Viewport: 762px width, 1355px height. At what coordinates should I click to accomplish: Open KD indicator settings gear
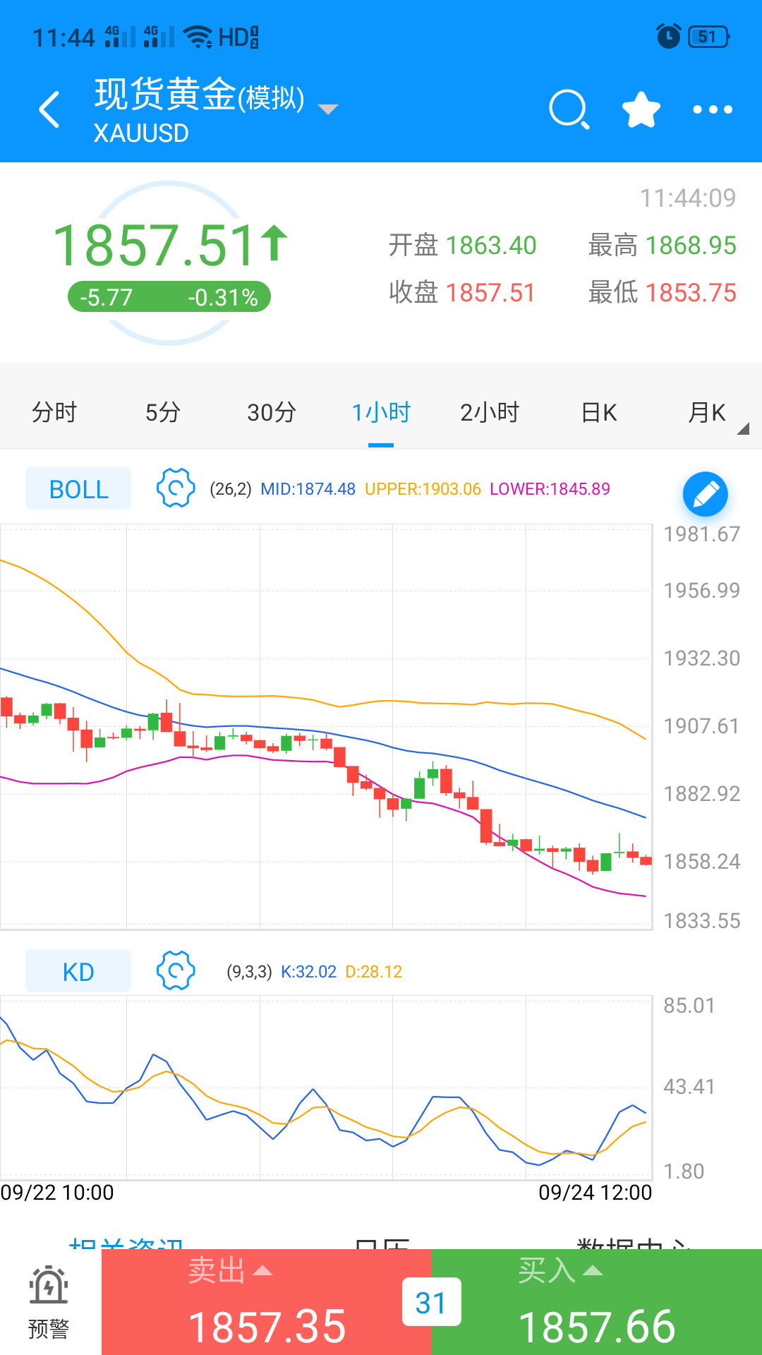tap(175, 970)
